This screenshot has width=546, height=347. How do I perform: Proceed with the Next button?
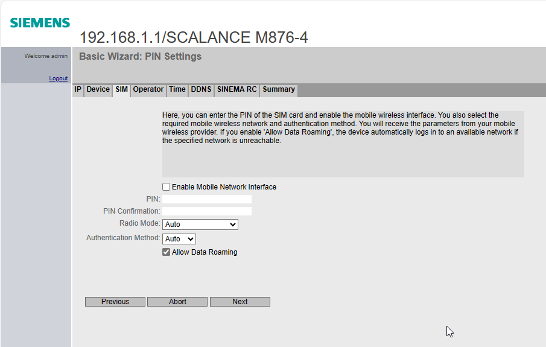click(x=240, y=302)
